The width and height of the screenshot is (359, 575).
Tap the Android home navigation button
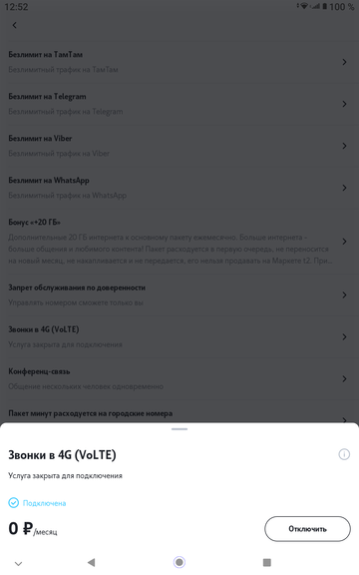[x=179, y=562]
